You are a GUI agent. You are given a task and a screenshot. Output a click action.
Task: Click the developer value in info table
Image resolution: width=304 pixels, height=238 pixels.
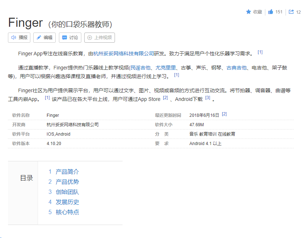coord(73,125)
